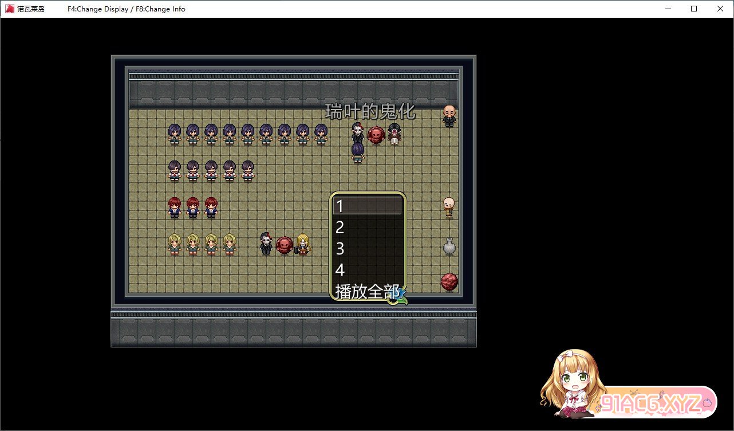Select option 1 in the choice menu
This screenshot has width=734, height=431.
367,206
